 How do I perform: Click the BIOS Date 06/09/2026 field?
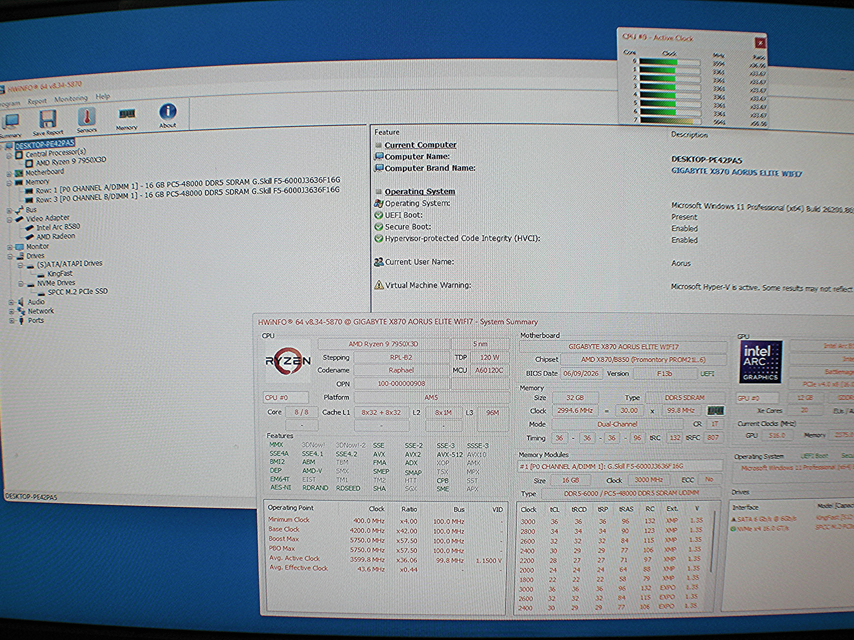point(581,373)
